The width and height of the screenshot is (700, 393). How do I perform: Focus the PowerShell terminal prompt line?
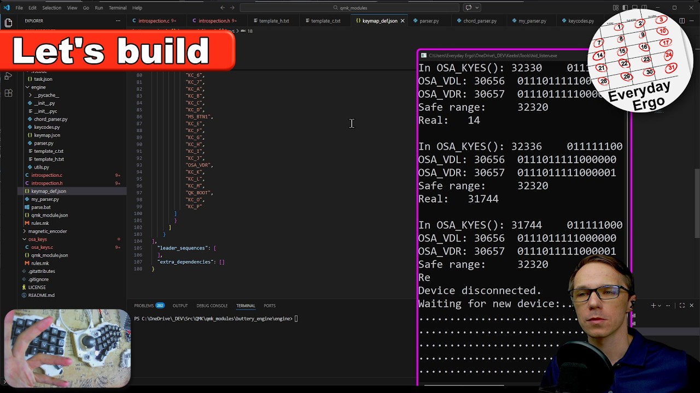[x=215, y=319]
